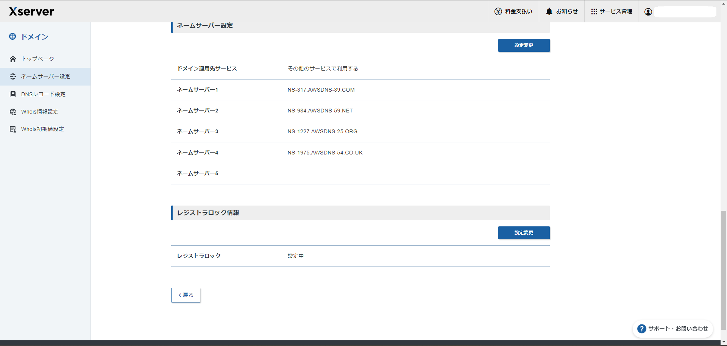Click the 戻る back button
727x346 pixels.
coord(186,295)
